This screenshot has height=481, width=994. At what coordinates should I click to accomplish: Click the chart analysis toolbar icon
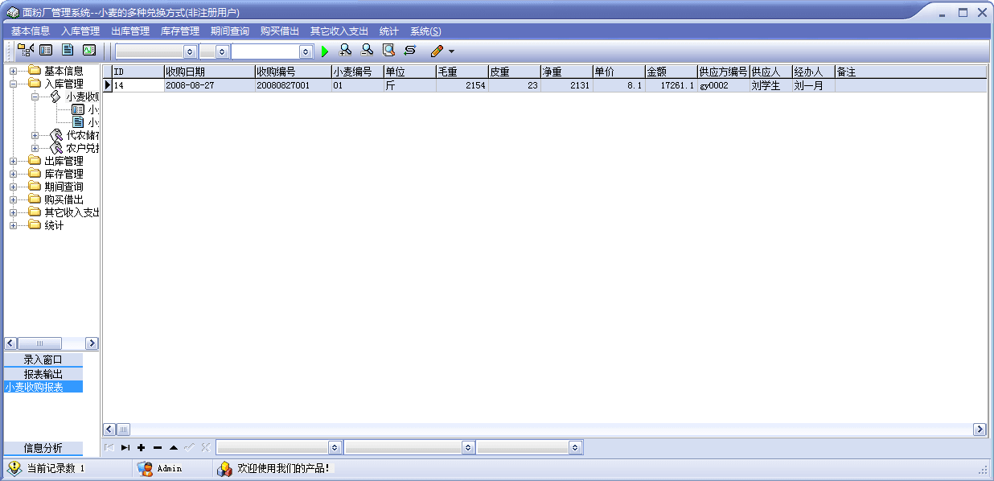click(x=89, y=51)
